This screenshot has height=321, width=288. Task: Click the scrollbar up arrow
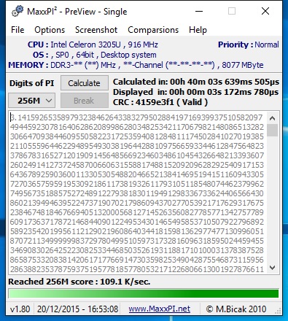click(272, 118)
